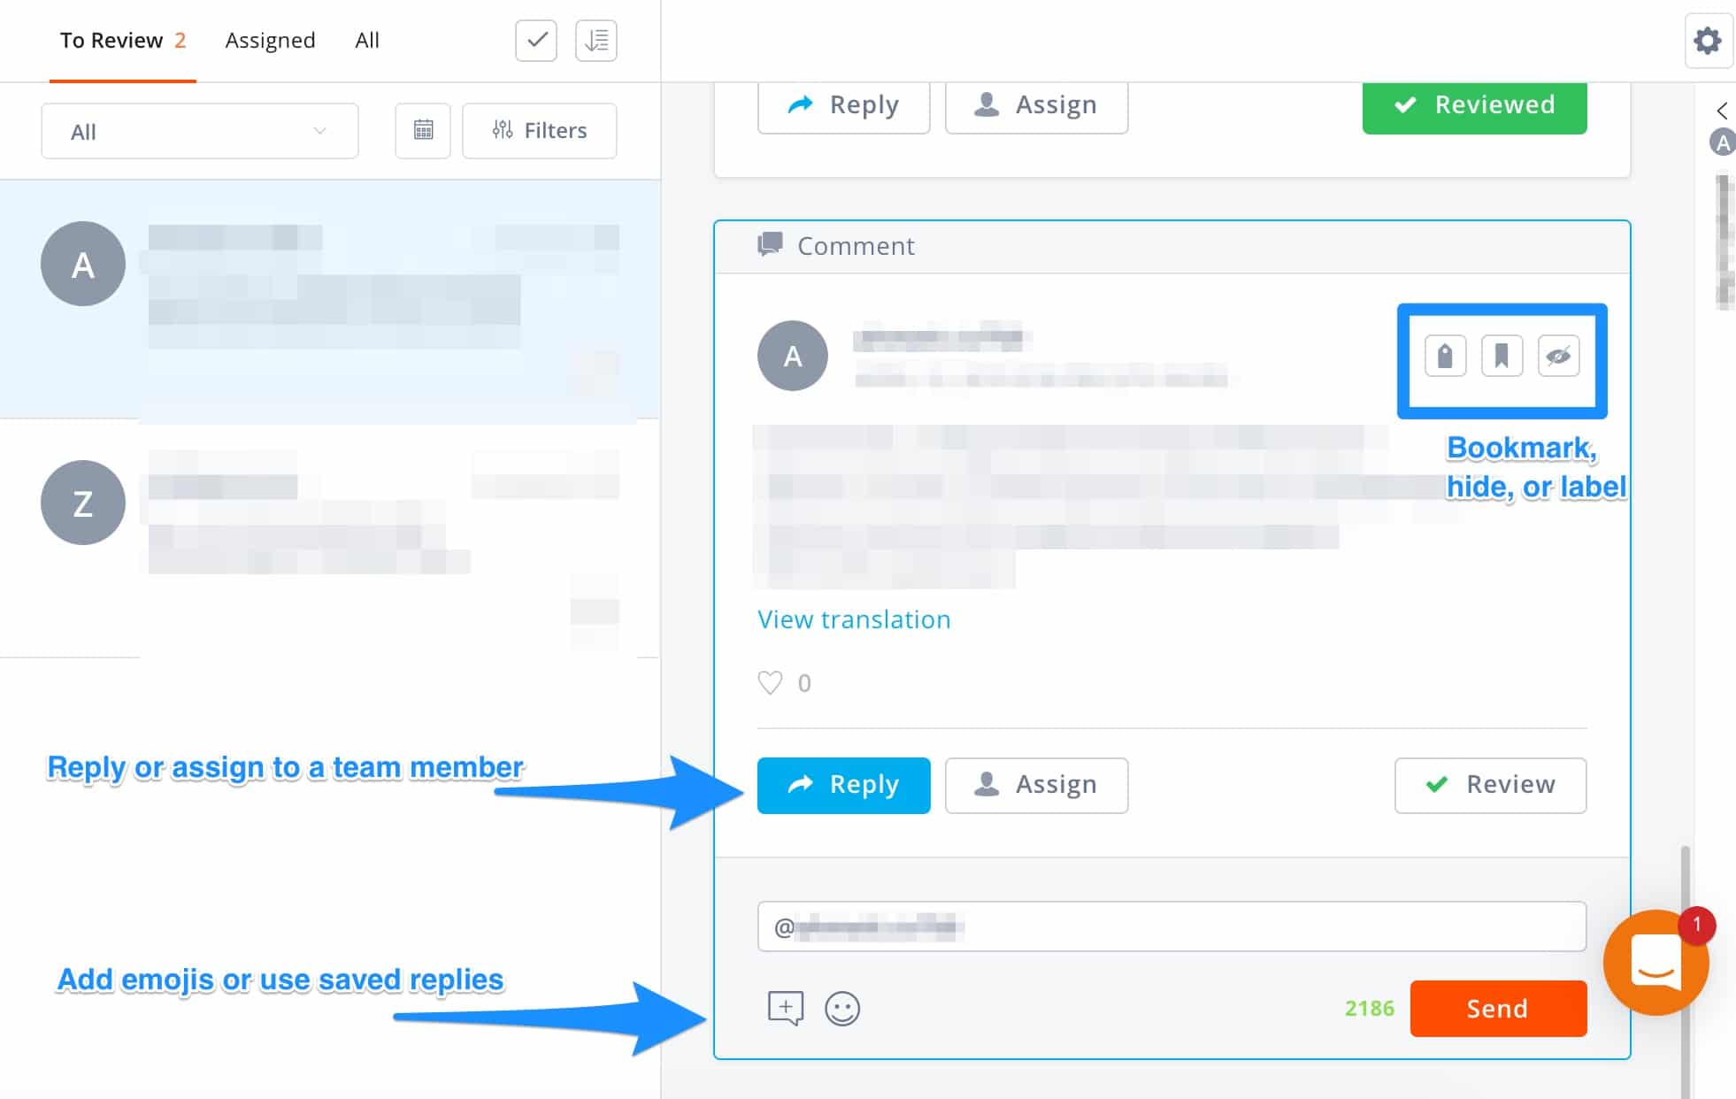Bookmark the comment with bookmark icon
The image size is (1736, 1099).
point(1502,357)
